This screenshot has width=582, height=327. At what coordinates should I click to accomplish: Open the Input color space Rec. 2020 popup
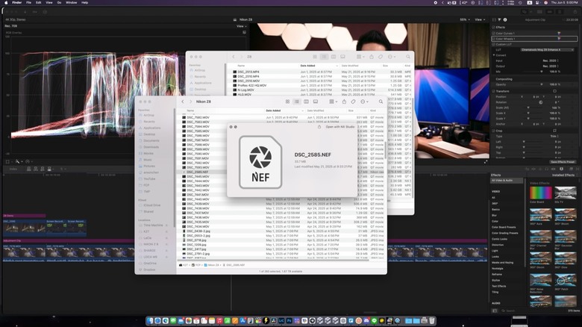pyautogui.click(x=551, y=60)
